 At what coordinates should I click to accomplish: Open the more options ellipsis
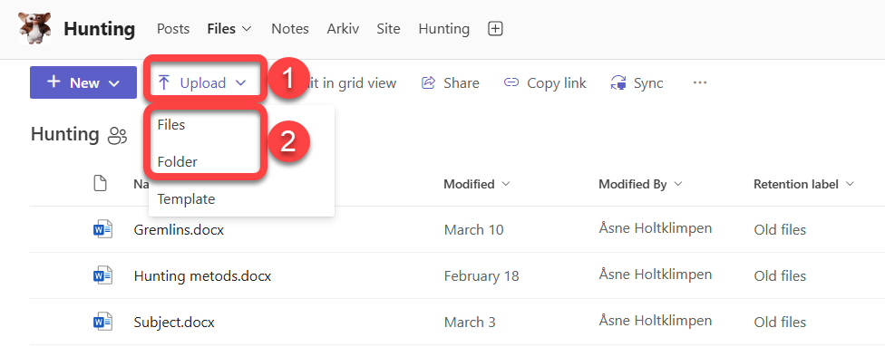coord(700,83)
